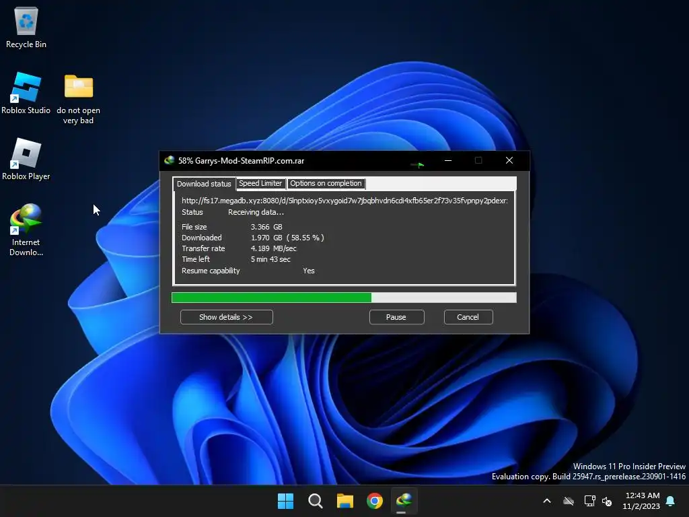Minimize the download window

(448, 160)
